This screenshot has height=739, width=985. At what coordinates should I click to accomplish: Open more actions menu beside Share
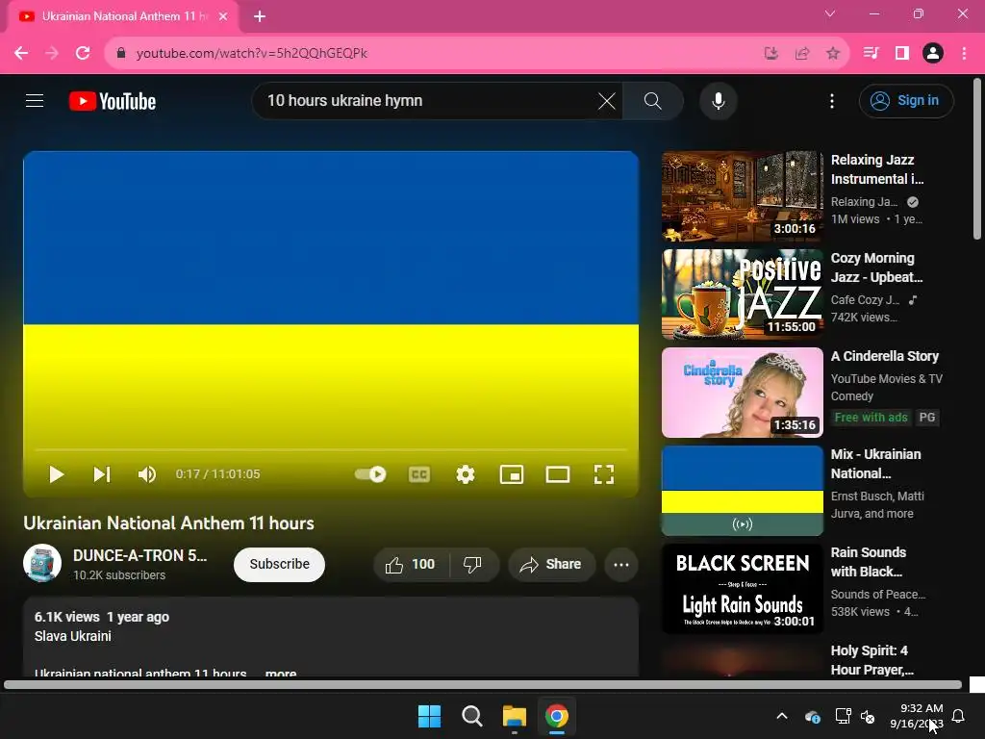[621, 564]
